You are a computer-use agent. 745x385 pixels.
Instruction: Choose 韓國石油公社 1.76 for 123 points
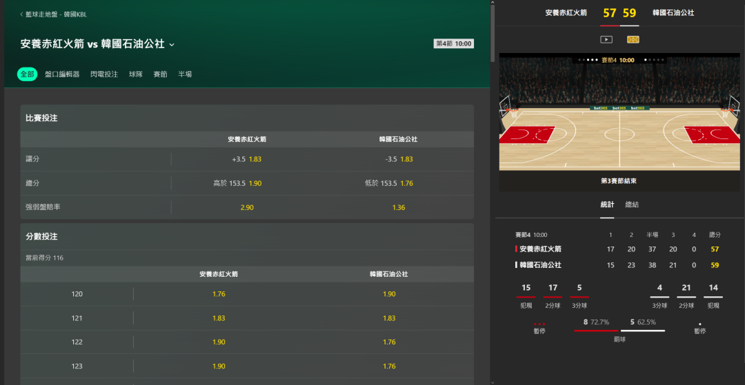pyautogui.click(x=389, y=366)
